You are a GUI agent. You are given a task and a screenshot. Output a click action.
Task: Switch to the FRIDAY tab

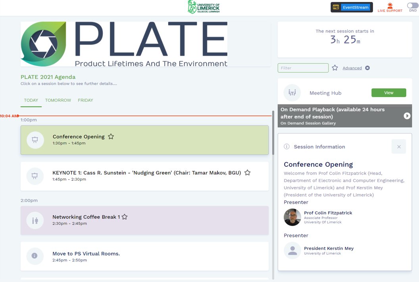[x=86, y=100]
